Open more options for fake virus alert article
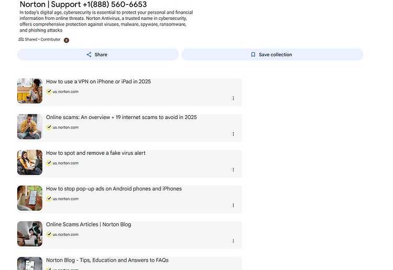 pos(233,170)
